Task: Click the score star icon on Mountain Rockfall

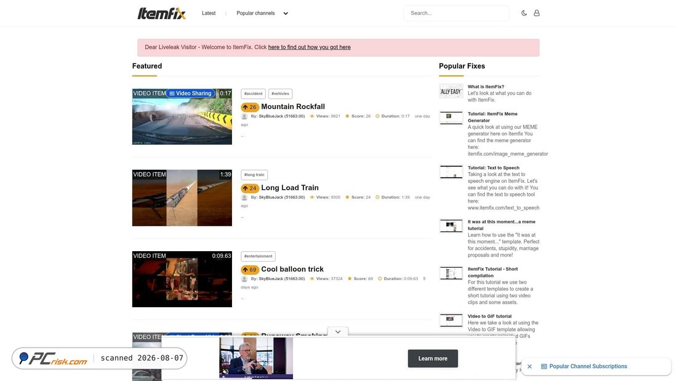Action: (347, 116)
